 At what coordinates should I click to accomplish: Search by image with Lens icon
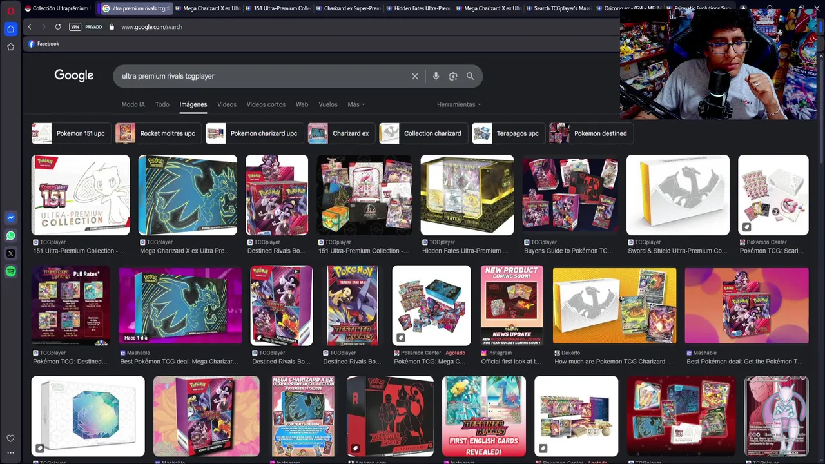453,76
